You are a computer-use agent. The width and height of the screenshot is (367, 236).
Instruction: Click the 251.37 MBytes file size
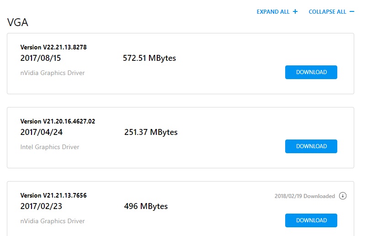(x=151, y=132)
